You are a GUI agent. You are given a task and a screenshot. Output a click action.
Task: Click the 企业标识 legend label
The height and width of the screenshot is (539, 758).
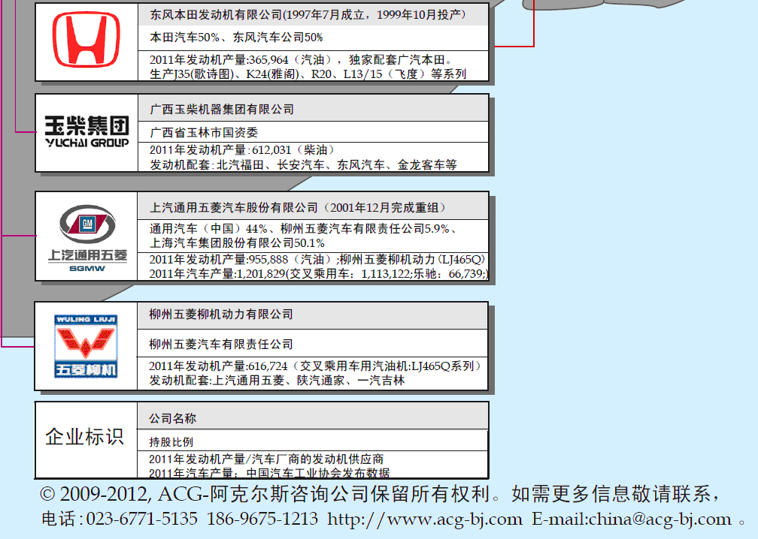point(84,437)
